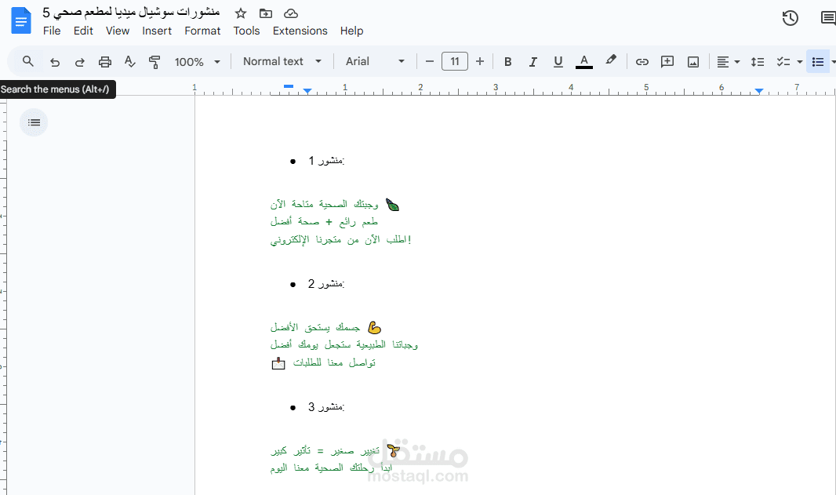Increase the font size
Viewport: 836px width, 495px height.
pos(480,61)
